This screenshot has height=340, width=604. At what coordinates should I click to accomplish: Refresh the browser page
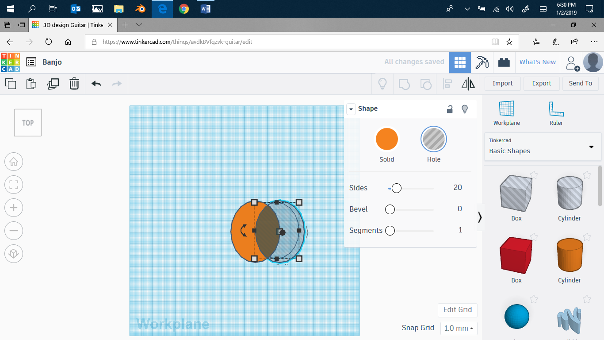(x=49, y=42)
